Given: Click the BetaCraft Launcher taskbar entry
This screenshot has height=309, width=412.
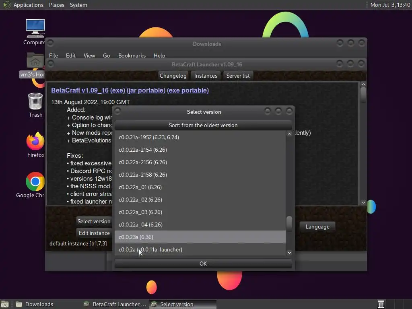Looking at the screenshot, I should coord(115,304).
